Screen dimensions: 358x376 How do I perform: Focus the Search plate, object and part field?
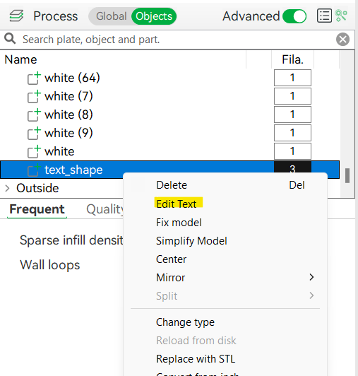click(x=177, y=40)
